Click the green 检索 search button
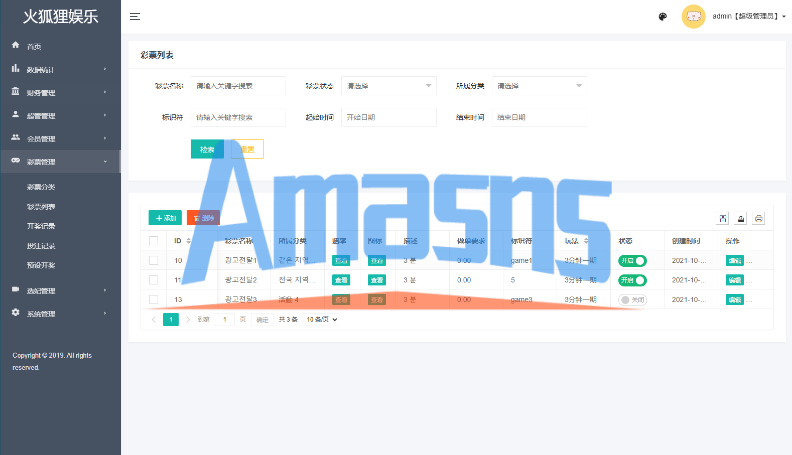 (207, 149)
